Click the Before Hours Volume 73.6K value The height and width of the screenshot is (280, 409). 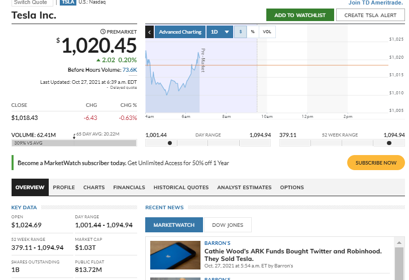130,70
